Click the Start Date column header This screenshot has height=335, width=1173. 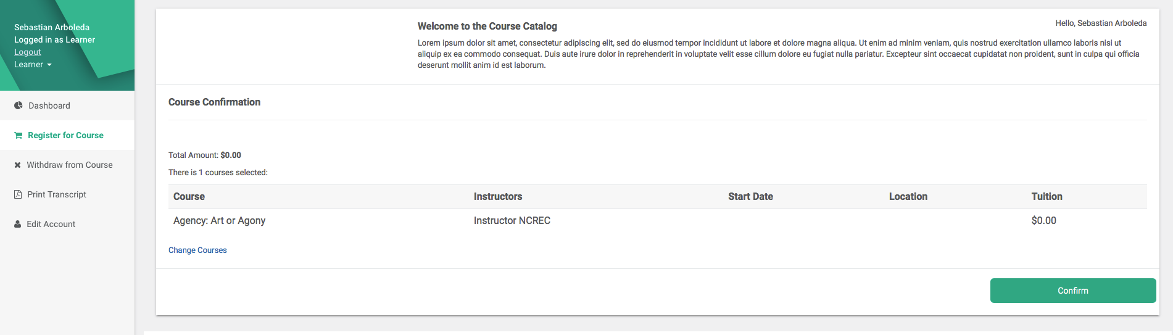point(750,196)
